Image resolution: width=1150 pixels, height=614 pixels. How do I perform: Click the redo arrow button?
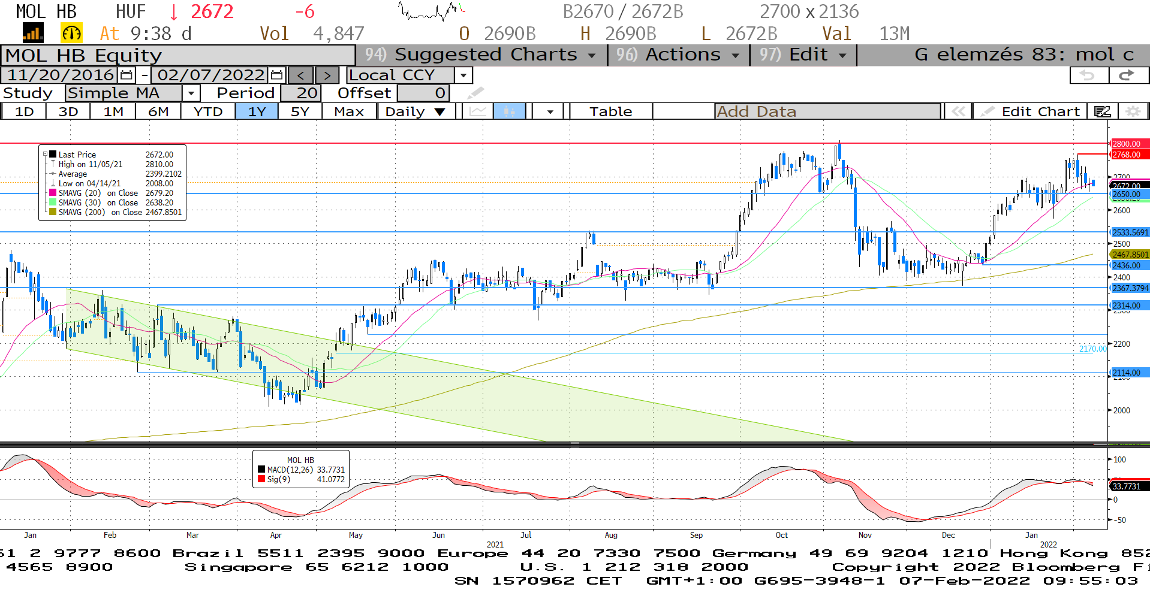[x=1127, y=75]
